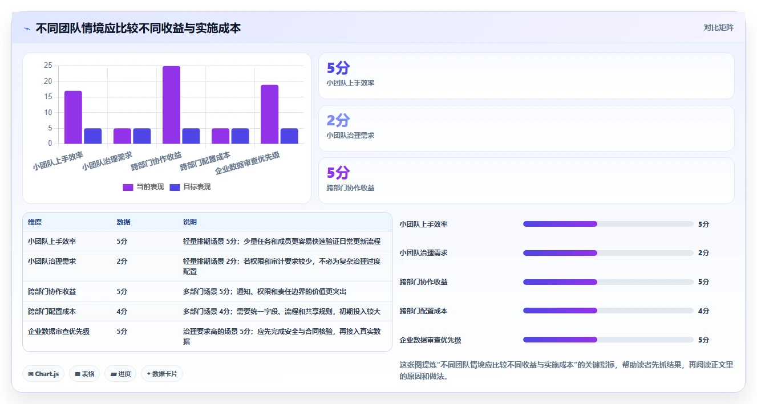Click the Chart.js tag chip
Screen dimensions: 757x404
pyautogui.click(x=43, y=374)
